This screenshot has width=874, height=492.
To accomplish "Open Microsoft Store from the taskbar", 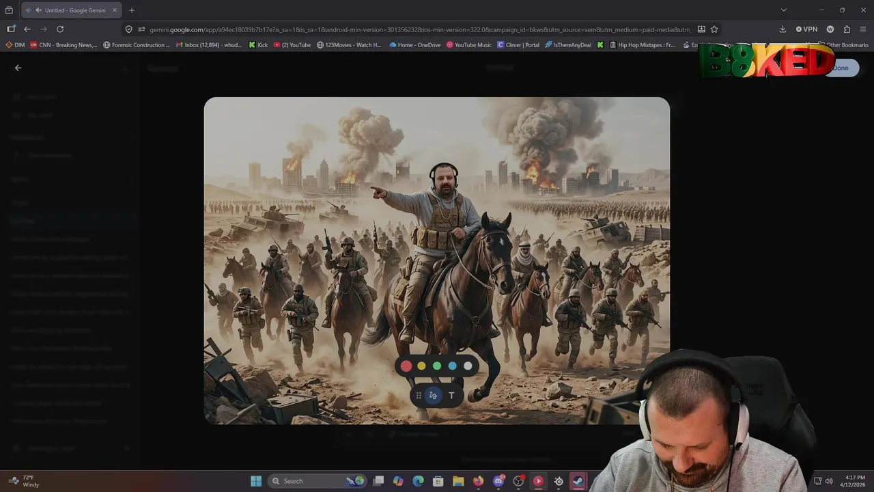I will point(438,481).
